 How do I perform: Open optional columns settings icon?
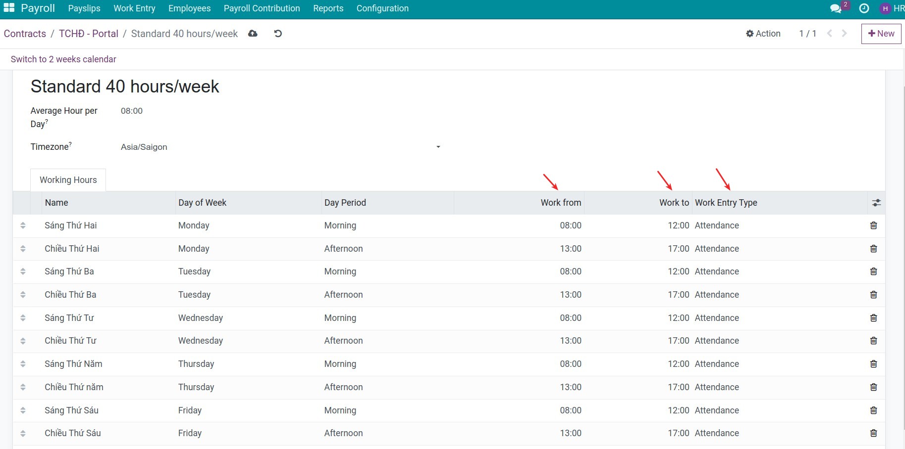(x=876, y=203)
